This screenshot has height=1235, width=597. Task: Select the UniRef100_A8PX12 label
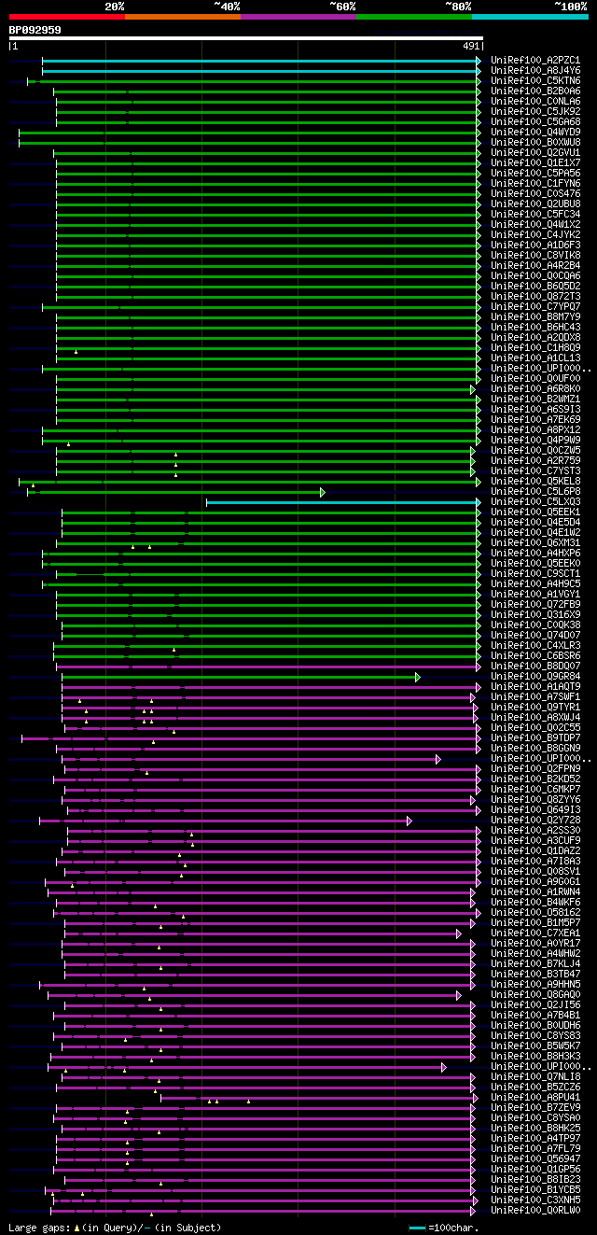535,429
